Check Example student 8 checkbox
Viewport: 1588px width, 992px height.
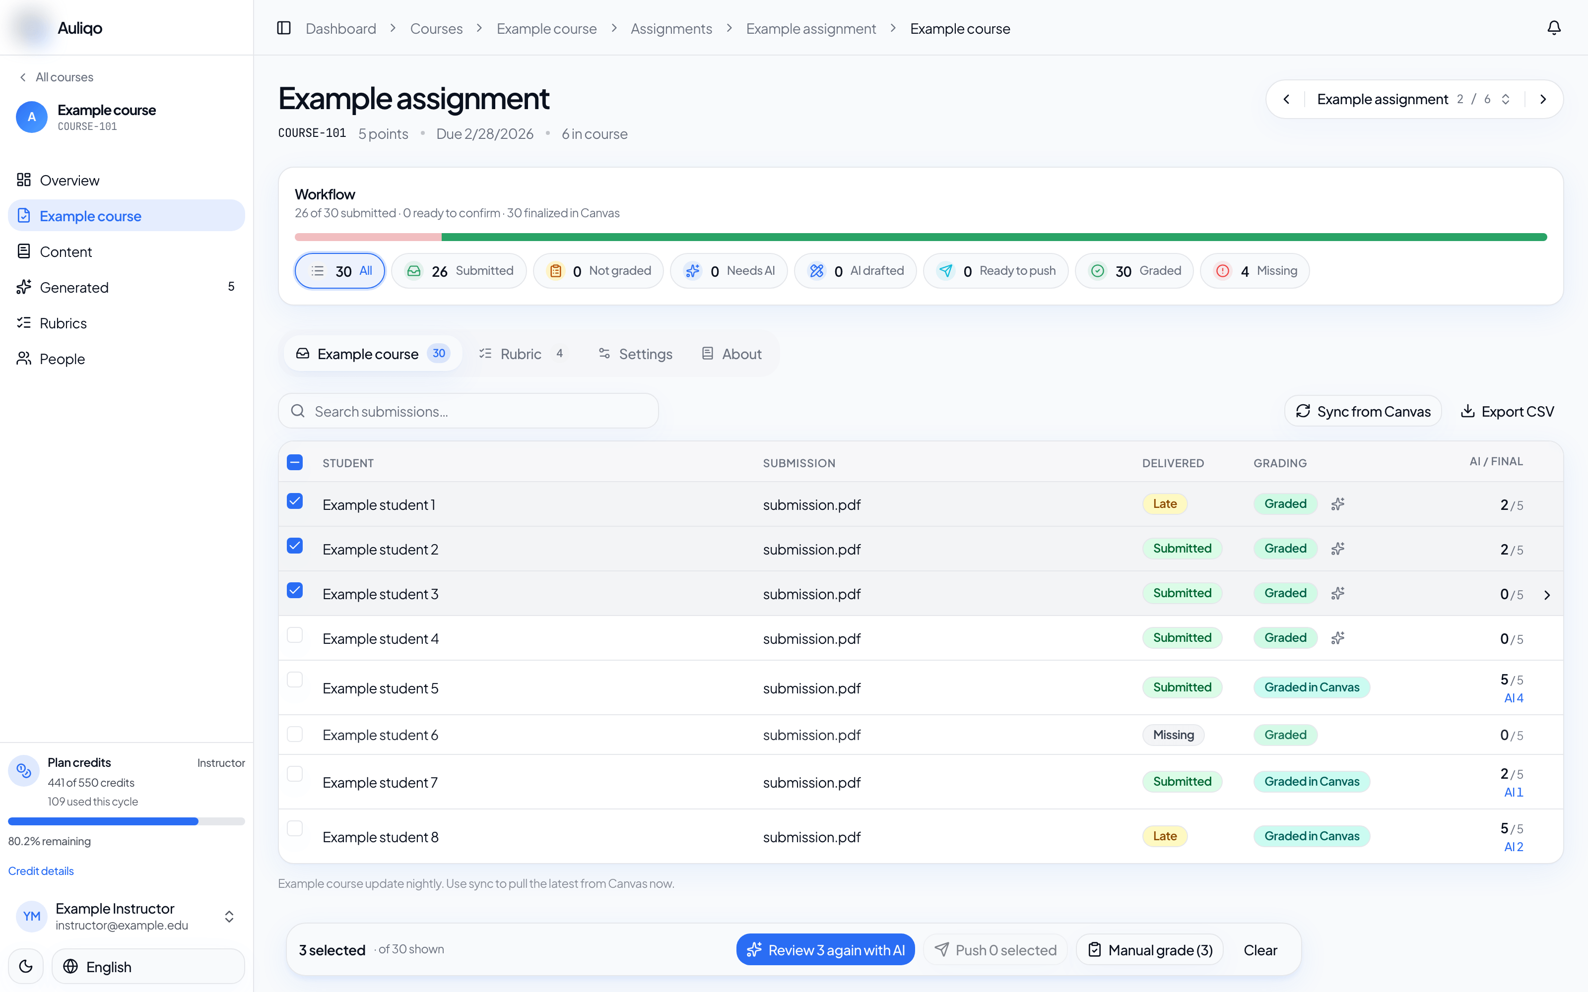click(295, 829)
